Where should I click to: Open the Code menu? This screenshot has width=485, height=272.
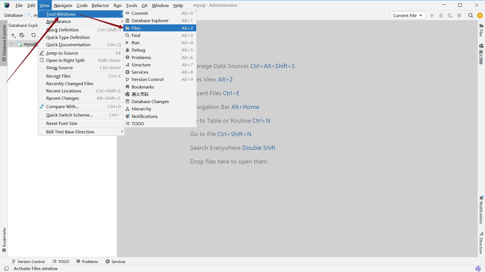[x=82, y=5]
